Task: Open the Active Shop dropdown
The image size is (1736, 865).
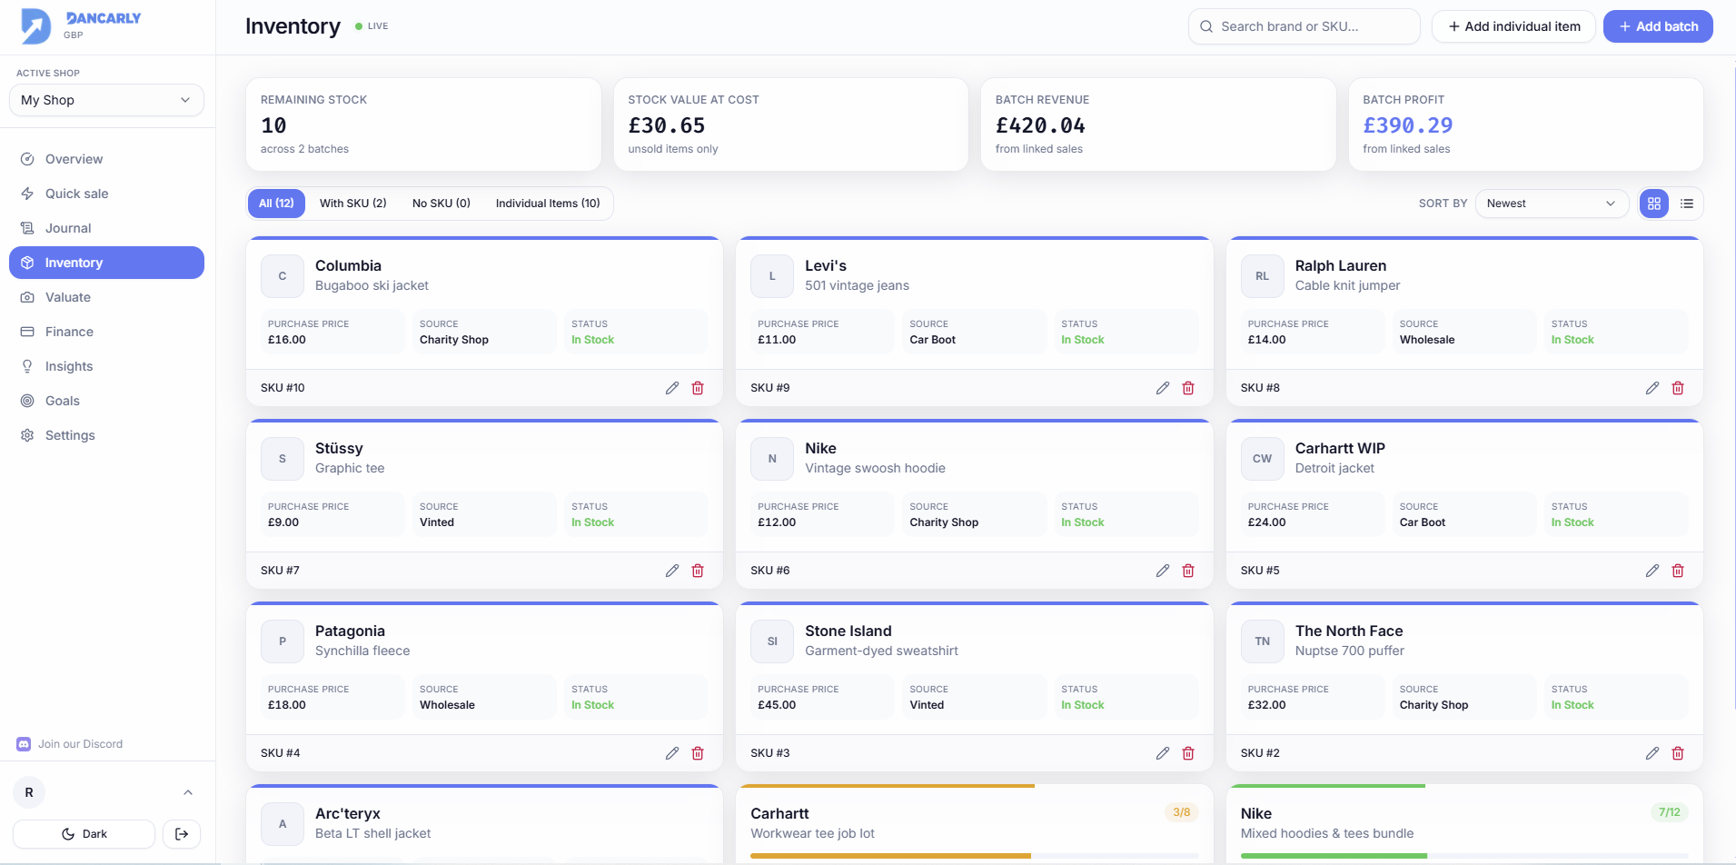Action: click(106, 100)
